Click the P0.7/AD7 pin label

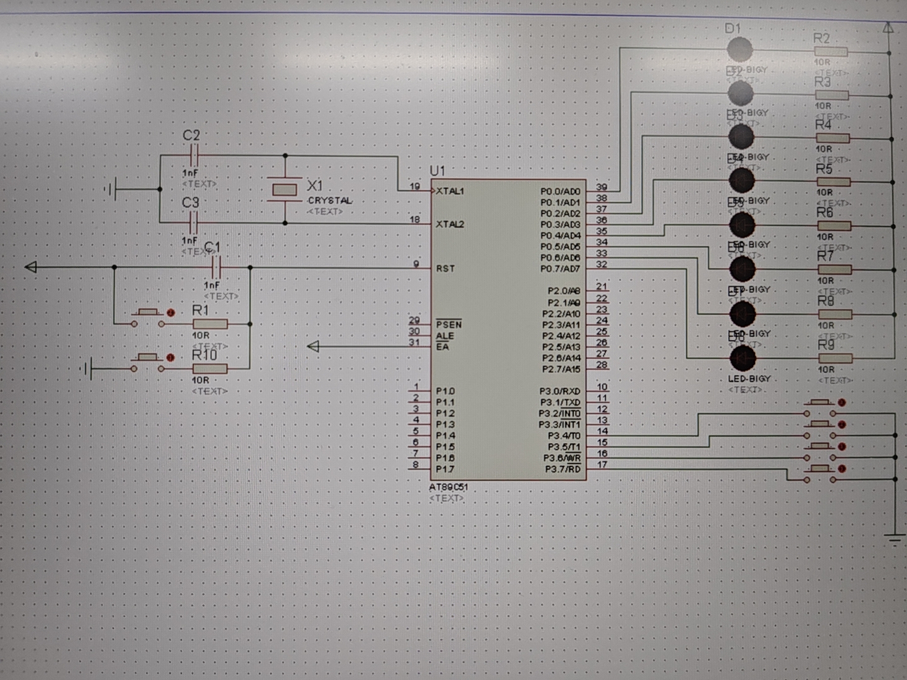[x=560, y=269]
